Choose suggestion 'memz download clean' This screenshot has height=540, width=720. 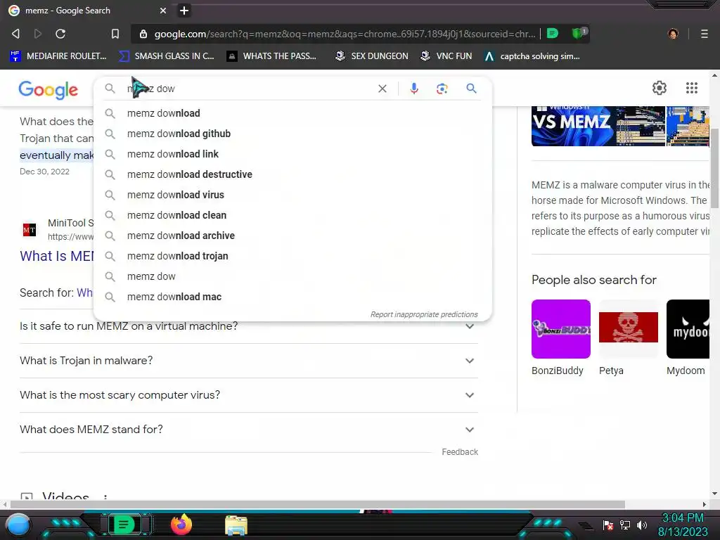[292, 215]
